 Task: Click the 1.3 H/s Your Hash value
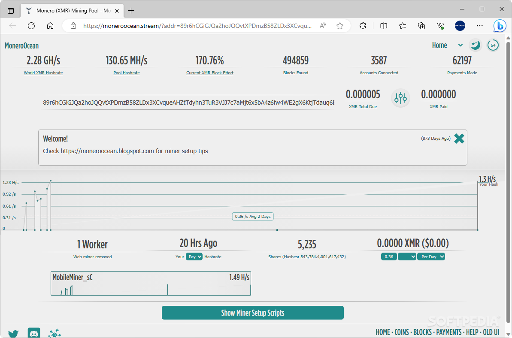pyautogui.click(x=487, y=179)
